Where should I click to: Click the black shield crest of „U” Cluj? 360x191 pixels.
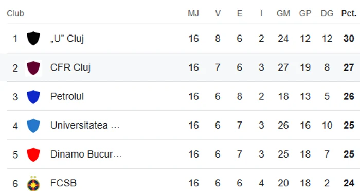click(33, 39)
